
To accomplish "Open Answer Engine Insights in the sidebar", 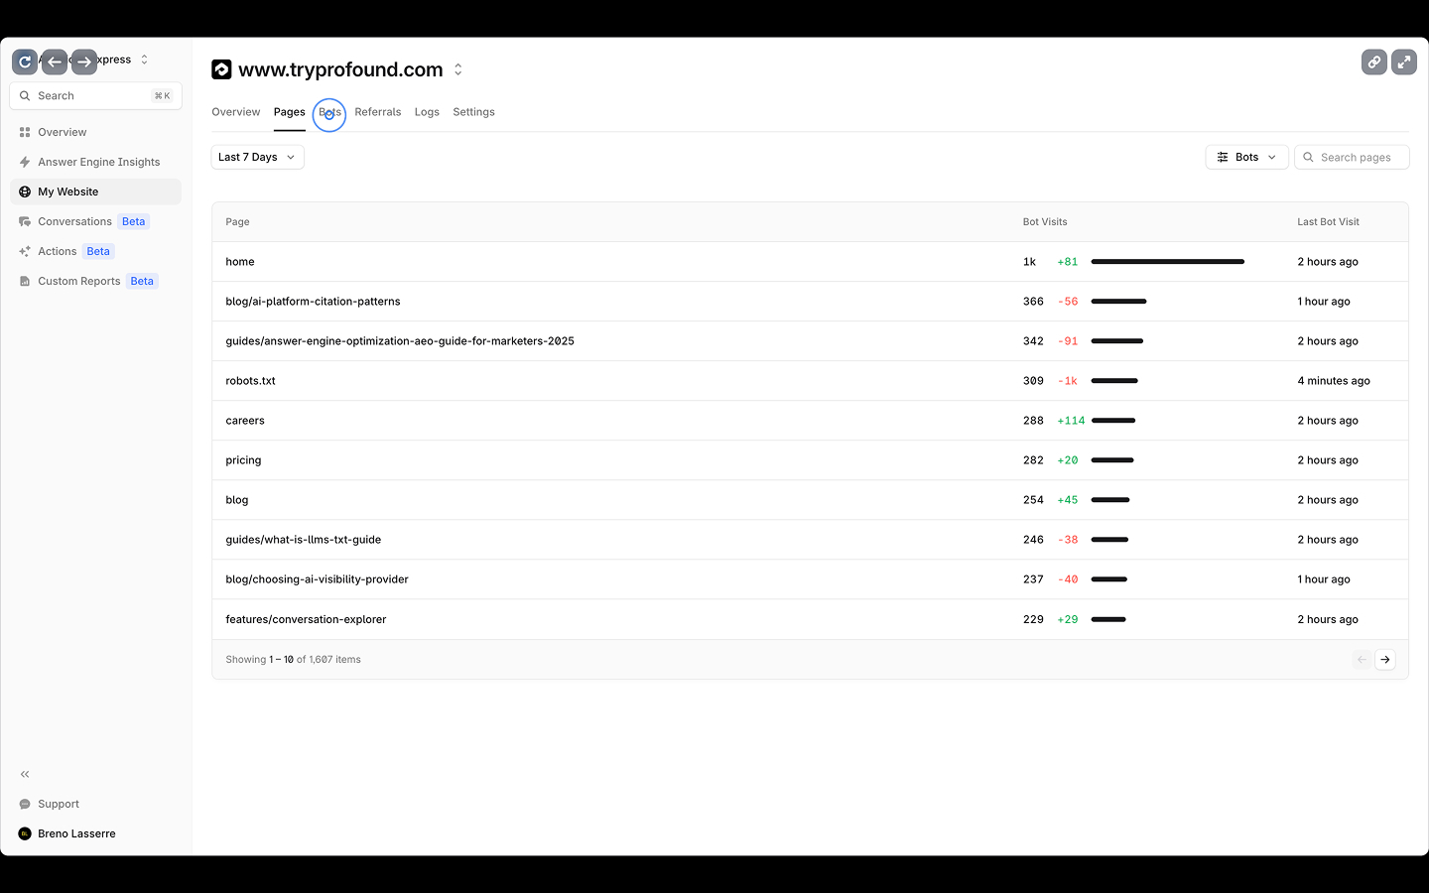I will point(98,162).
